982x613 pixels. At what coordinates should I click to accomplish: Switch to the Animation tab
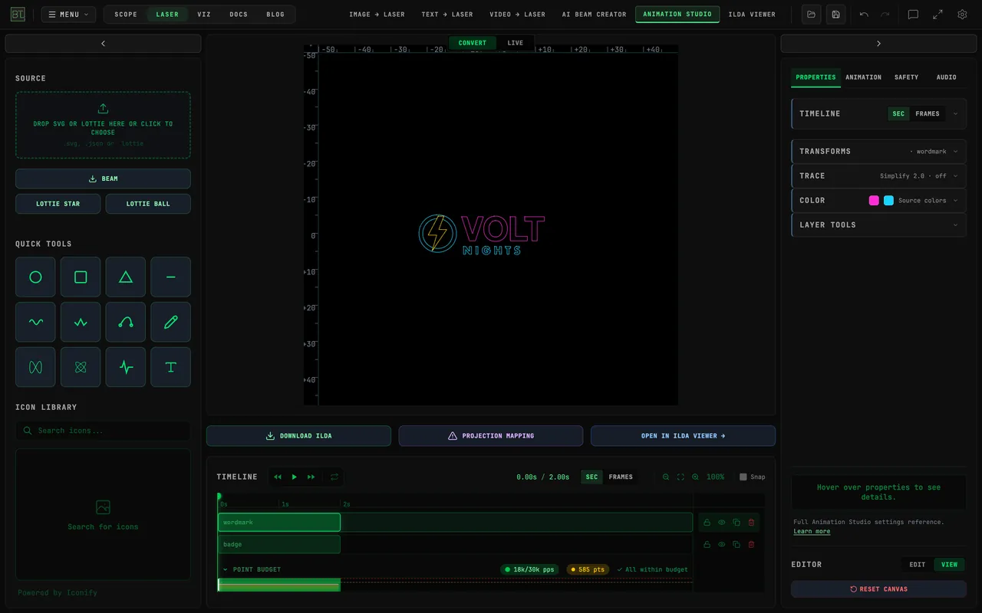coord(863,77)
